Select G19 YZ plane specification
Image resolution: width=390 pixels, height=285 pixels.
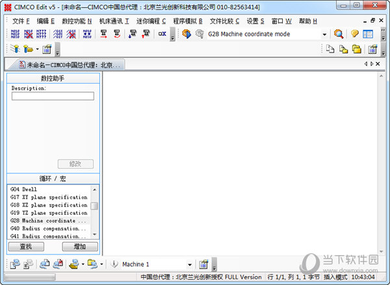pyautogui.click(x=49, y=213)
